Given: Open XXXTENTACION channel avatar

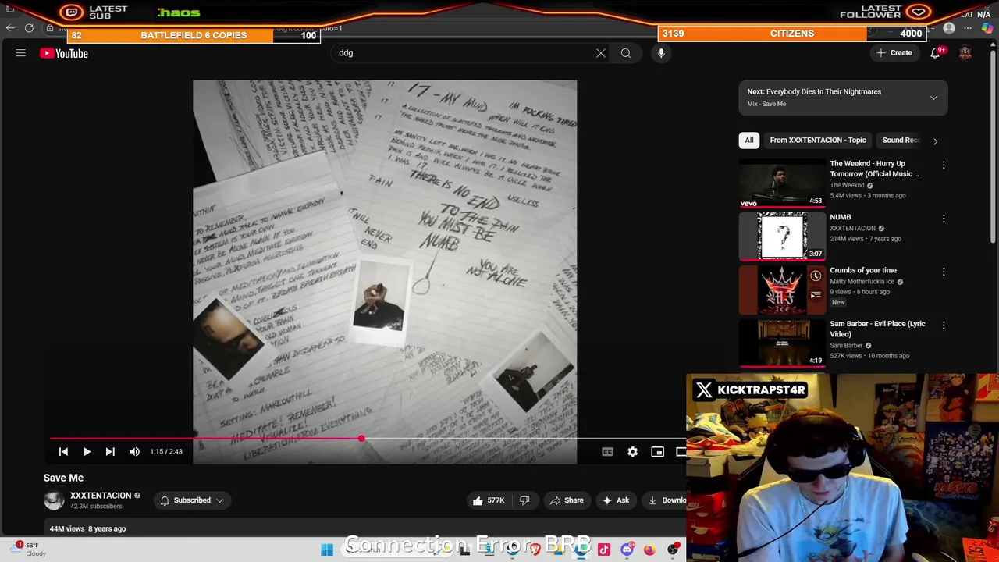Looking at the screenshot, I should point(54,500).
